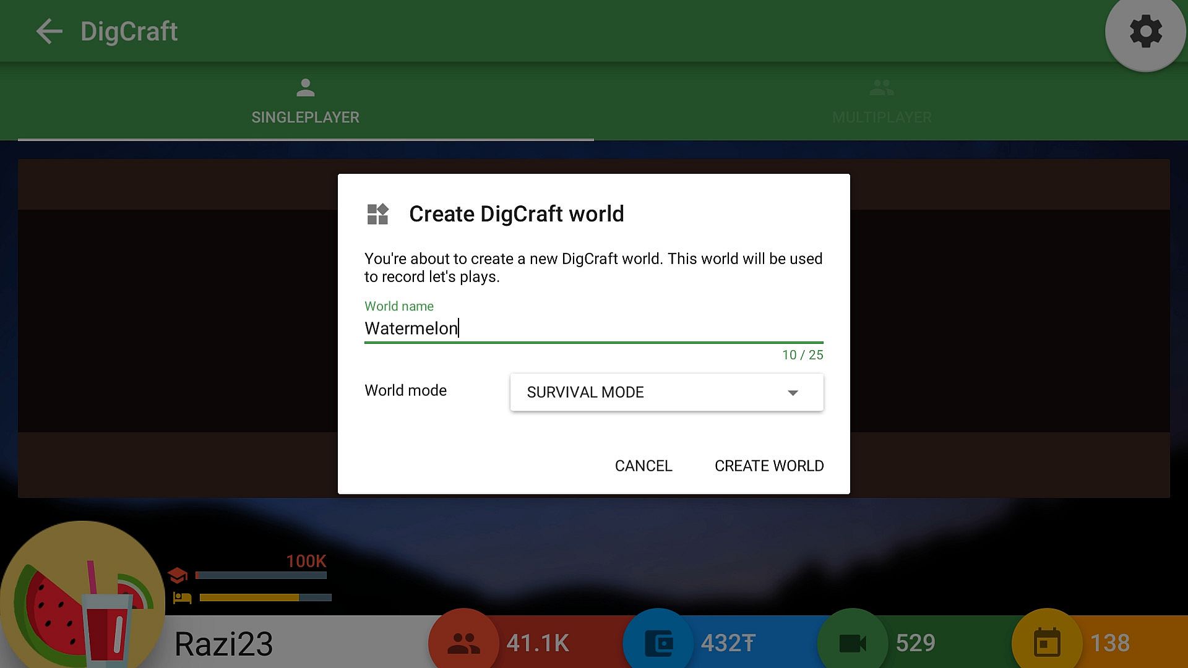Screen dimensions: 1188x668
Task: Click the yellow energy progress bar
Action: (265, 597)
